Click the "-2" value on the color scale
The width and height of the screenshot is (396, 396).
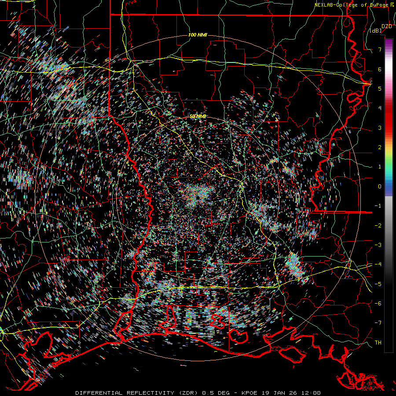click(x=378, y=226)
